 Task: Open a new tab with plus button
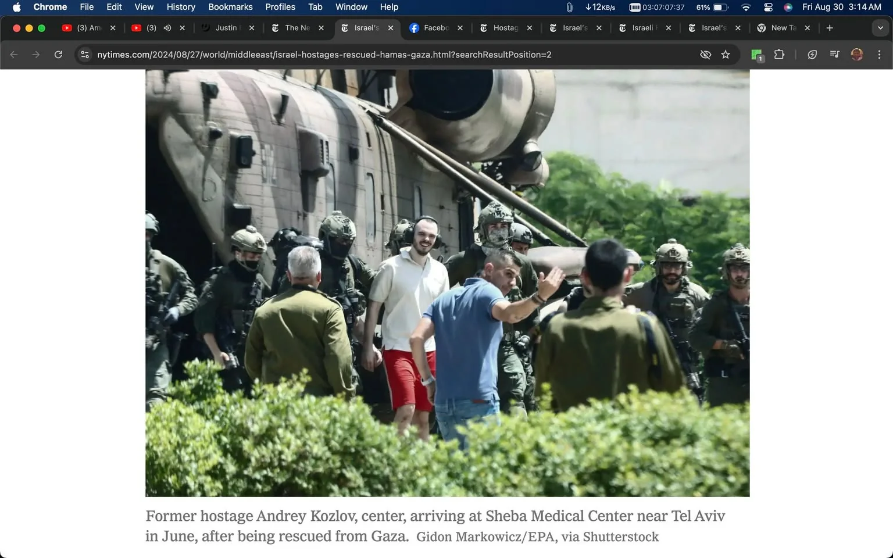point(830,28)
